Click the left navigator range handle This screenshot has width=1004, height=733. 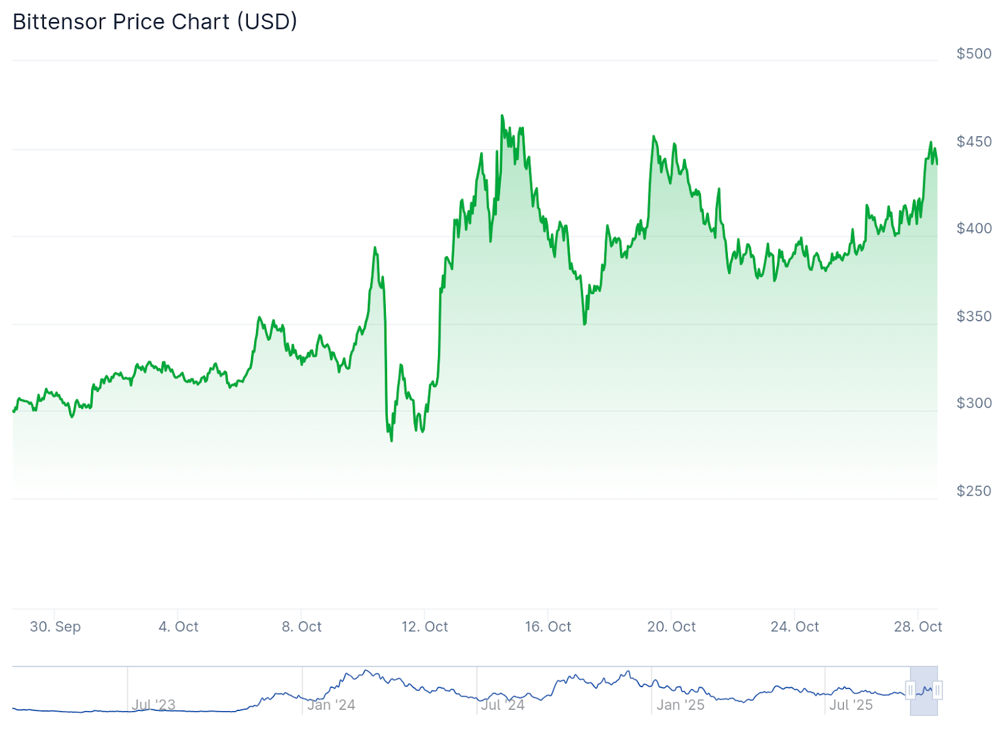[x=911, y=690]
